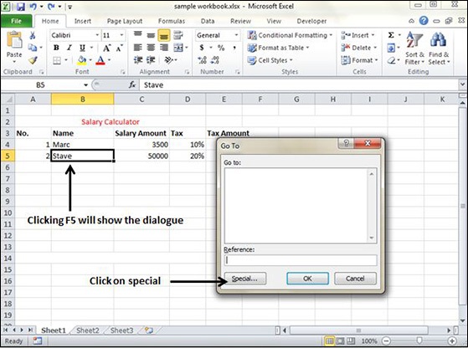Click Cancel in the Go To dialog
This screenshot has height=348, width=468.
(x=355, y=279)
